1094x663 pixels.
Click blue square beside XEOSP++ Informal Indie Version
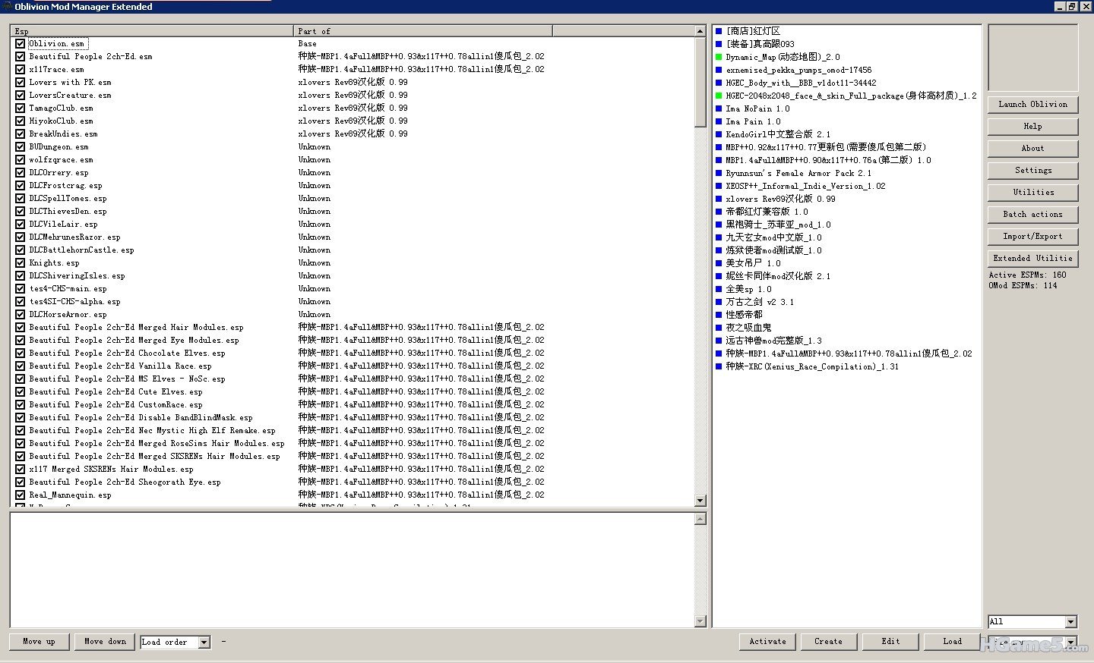pyautogui.click(x=719, y=186)
